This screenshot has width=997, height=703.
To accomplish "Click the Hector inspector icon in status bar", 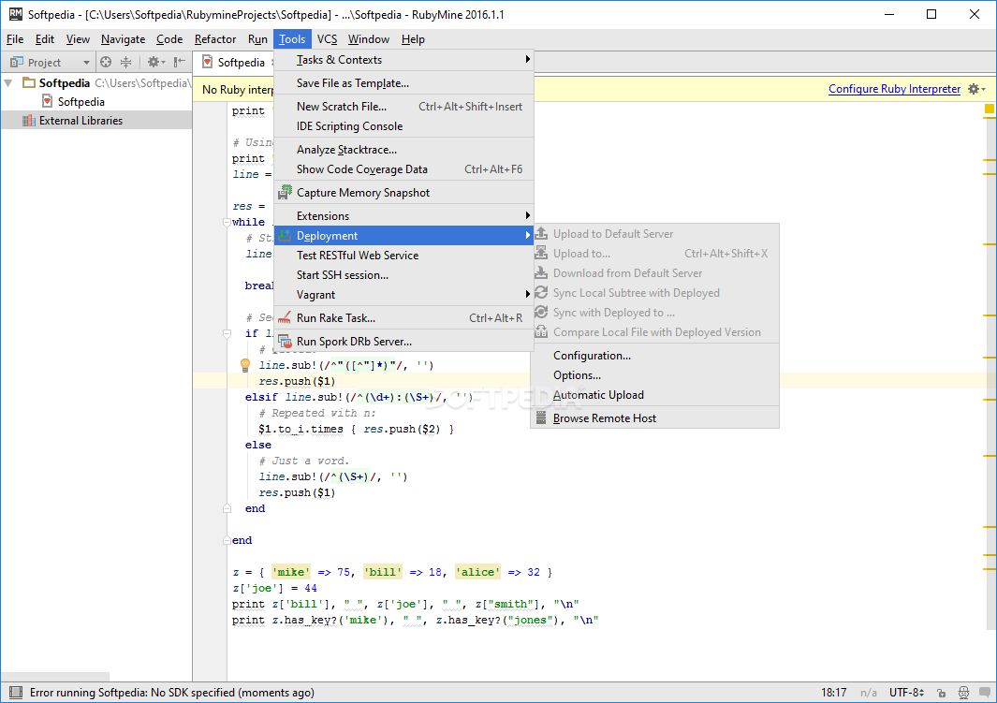I will (x=964, y=692).
